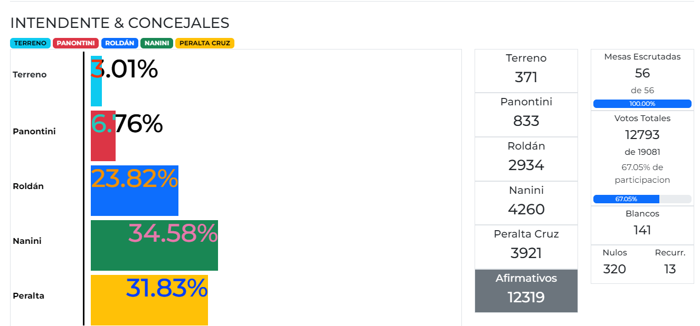Select the Nanini 4260 votes card
Viewport: 700px width, 326px height.
(x=526, y=203)
